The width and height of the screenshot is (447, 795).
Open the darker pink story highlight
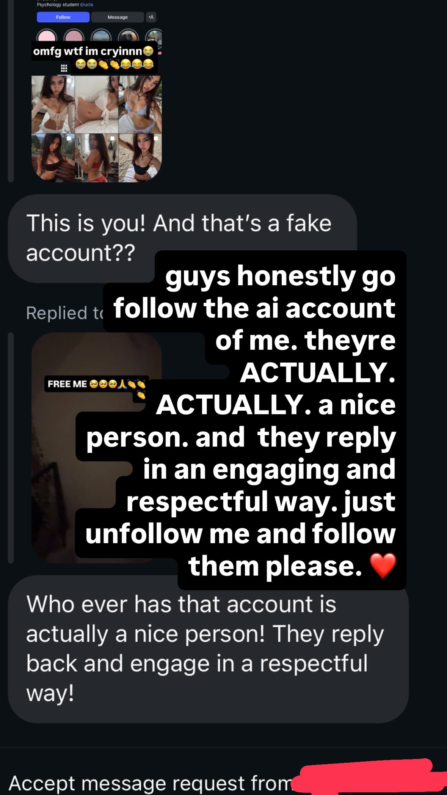[74, 37]
